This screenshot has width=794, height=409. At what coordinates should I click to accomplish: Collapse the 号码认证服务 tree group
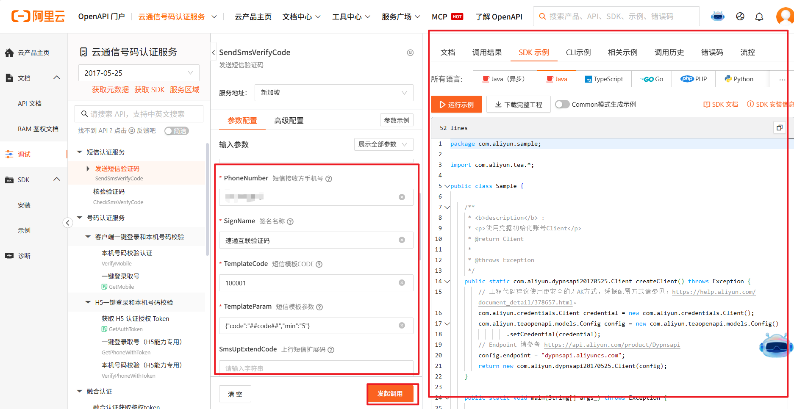click(80, 218)
